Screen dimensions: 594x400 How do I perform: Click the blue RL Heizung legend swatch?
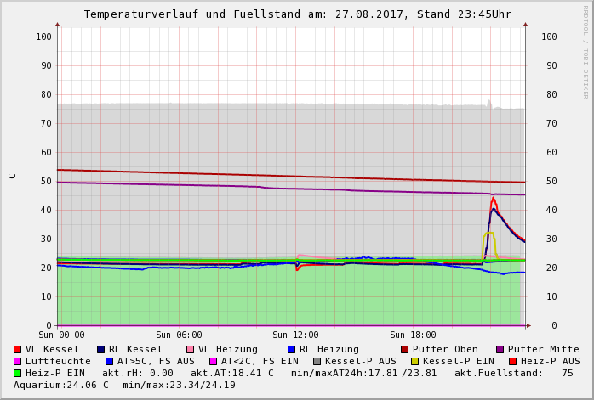point(291,349)
